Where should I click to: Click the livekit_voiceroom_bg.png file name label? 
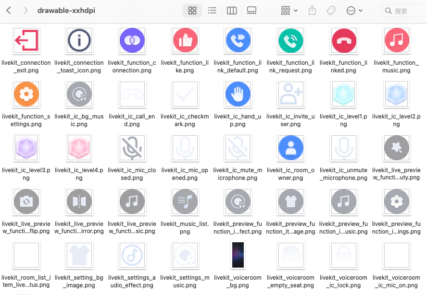click(x=238, y=282)
